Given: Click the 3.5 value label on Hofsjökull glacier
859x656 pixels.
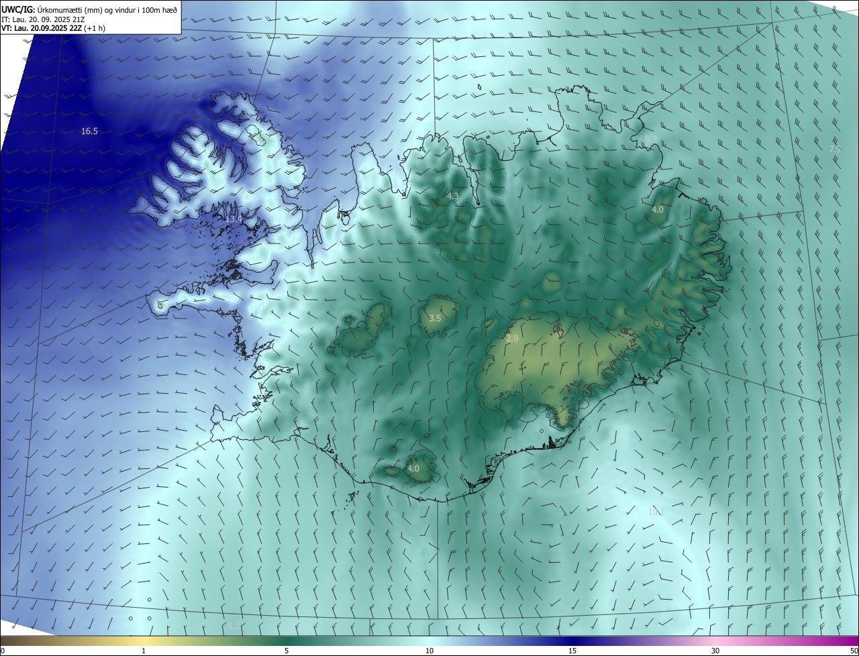Looking at the screenshot, I should tap(434, 319).
